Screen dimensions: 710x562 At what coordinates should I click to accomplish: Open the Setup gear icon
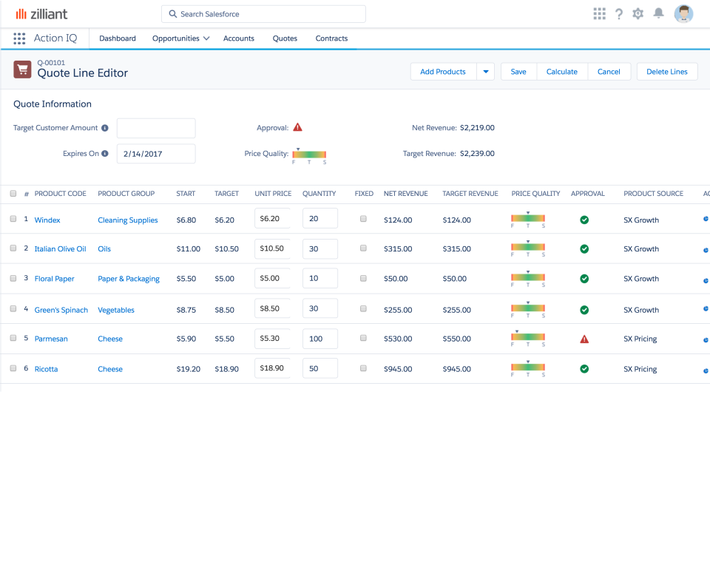pos(638,13)
